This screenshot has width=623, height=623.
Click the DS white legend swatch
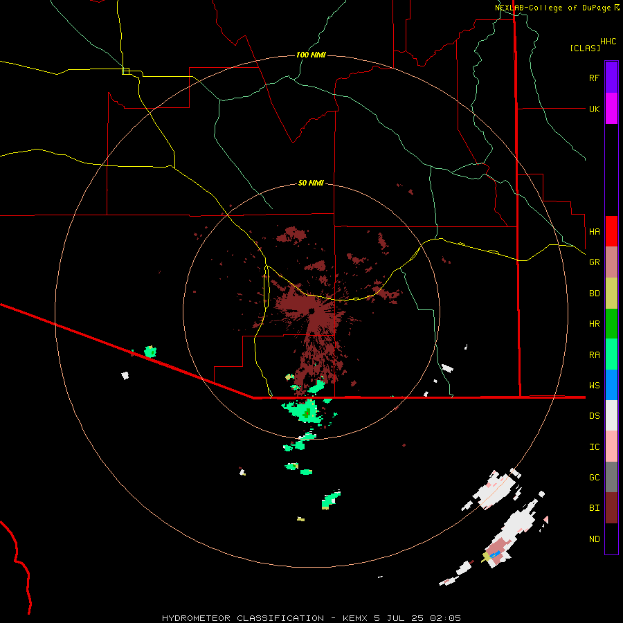pyautogui.click(x=611, y=415)
